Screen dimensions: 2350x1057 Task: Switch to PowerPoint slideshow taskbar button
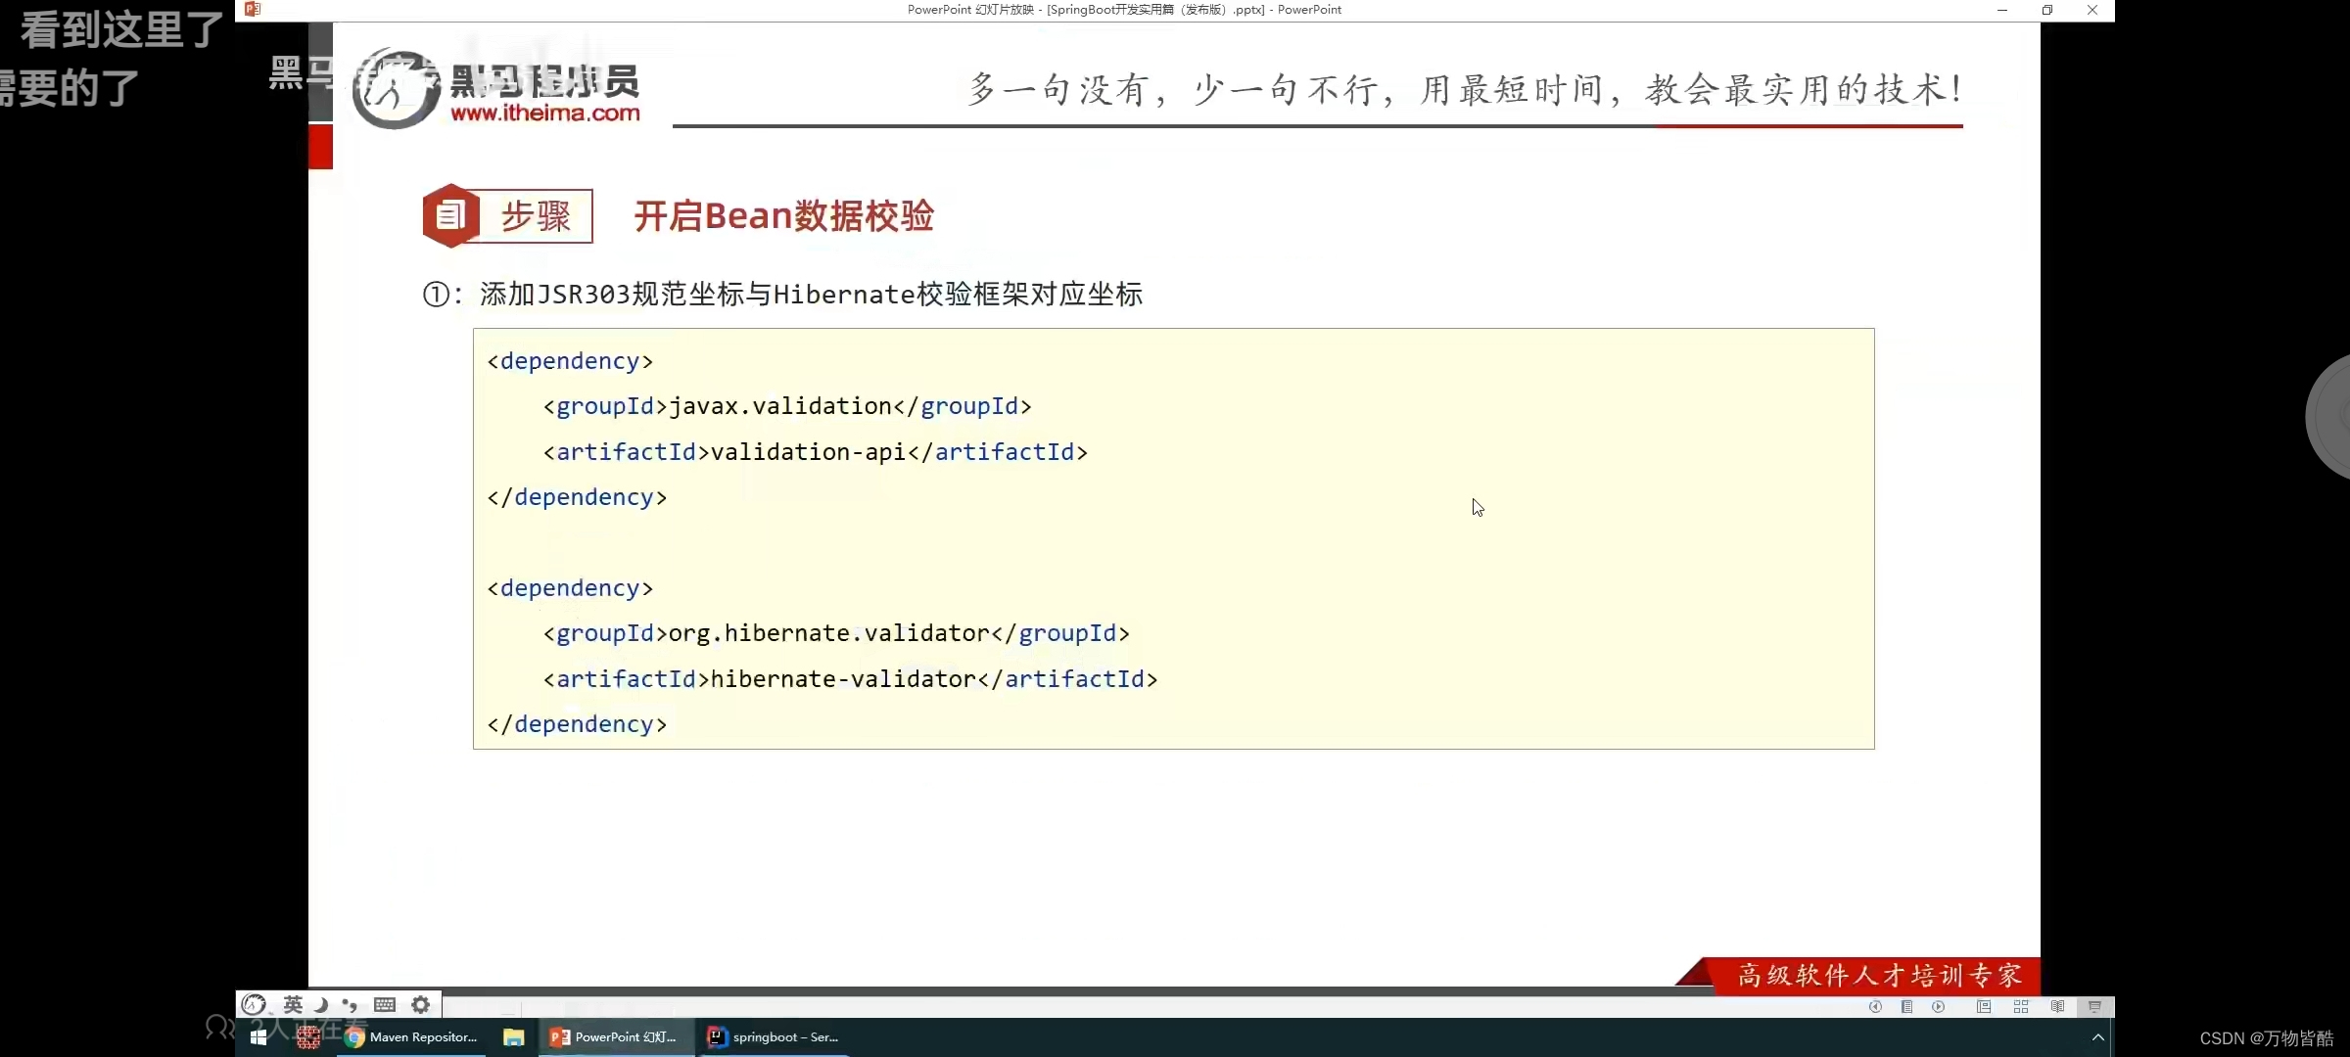tap(615, 1037)
